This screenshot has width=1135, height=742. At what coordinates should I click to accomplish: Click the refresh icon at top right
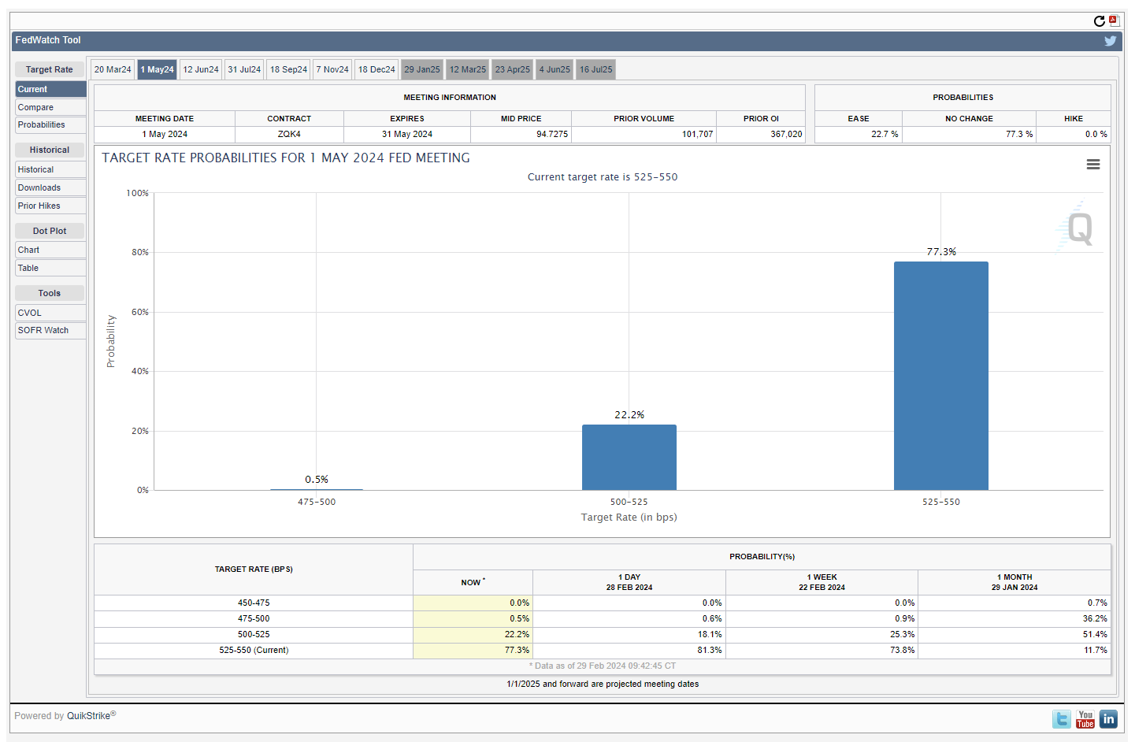click(1099, 21)
